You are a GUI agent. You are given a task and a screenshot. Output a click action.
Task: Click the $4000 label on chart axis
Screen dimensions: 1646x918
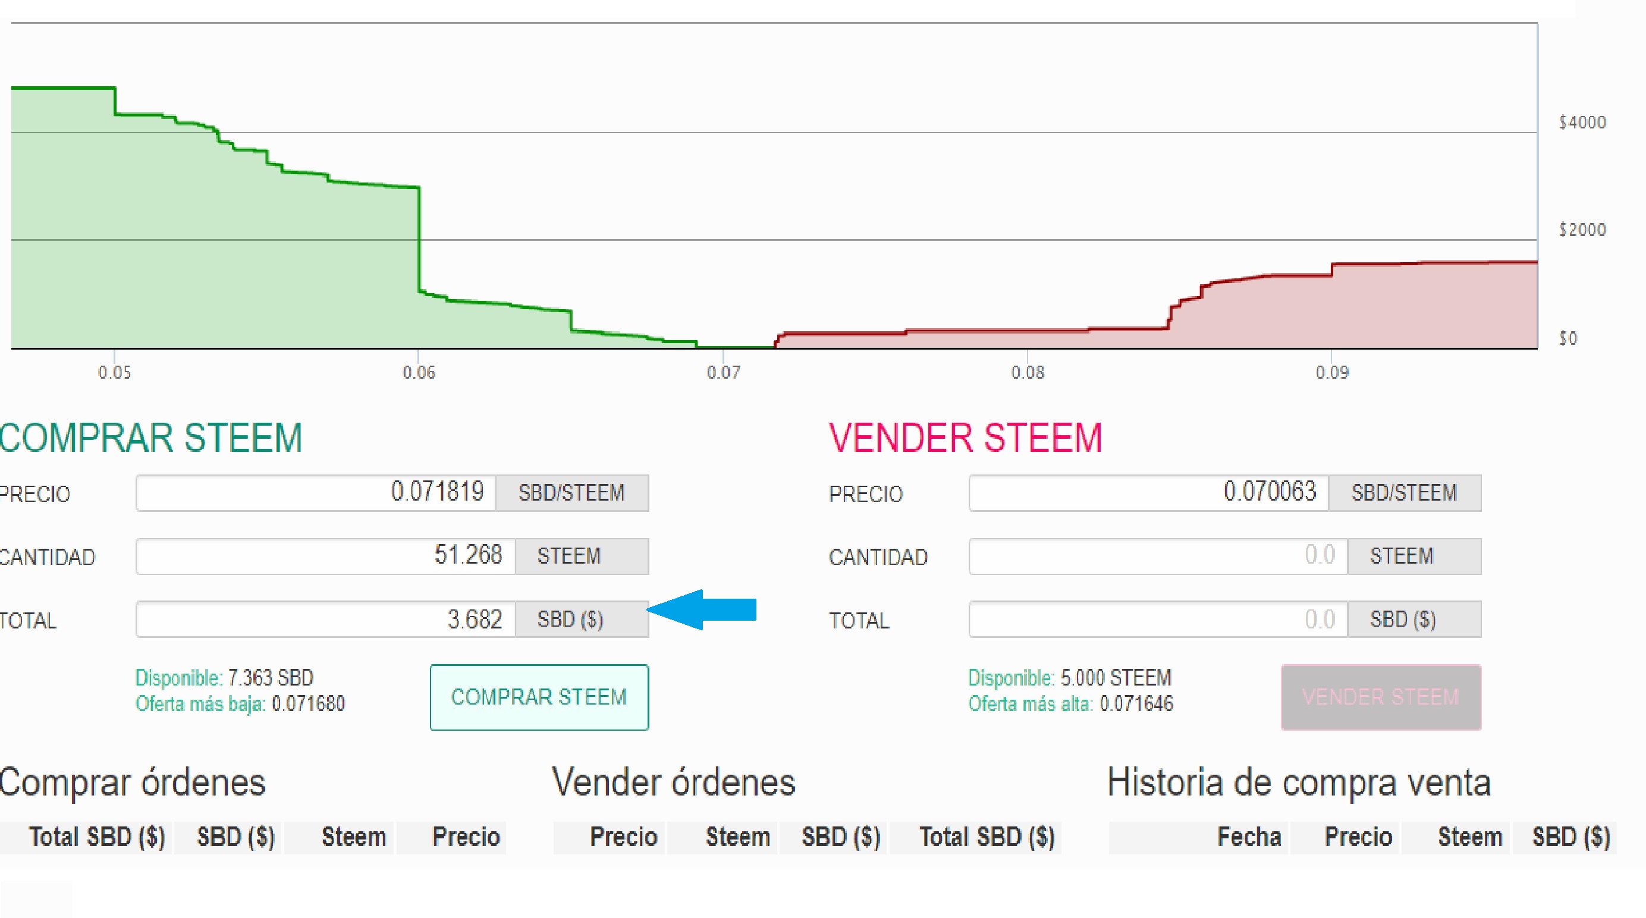point(1582,122)
